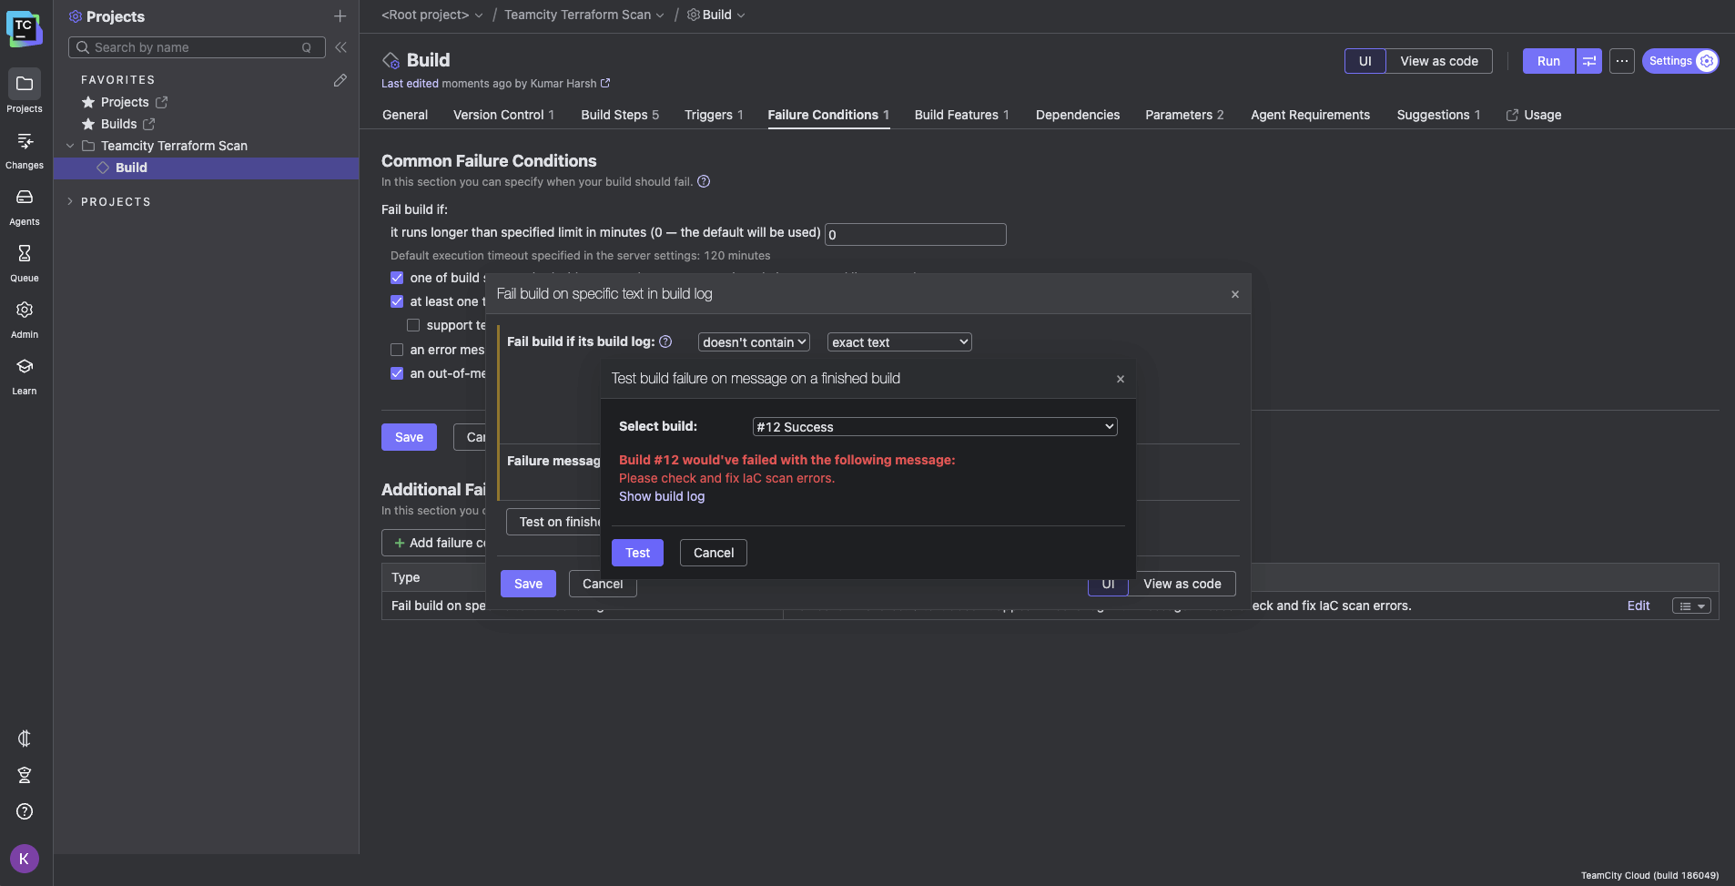Cancel the Test build failure dialog
Screen dimensions: 1735x886
[714, 553]
